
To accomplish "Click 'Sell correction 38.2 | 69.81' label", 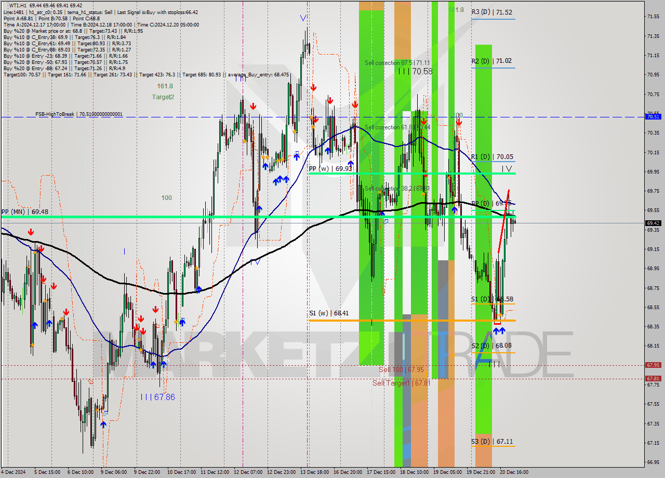I will point(397,188).
